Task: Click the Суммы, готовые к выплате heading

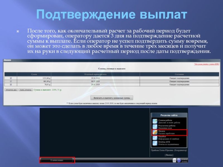Action: 112,69
